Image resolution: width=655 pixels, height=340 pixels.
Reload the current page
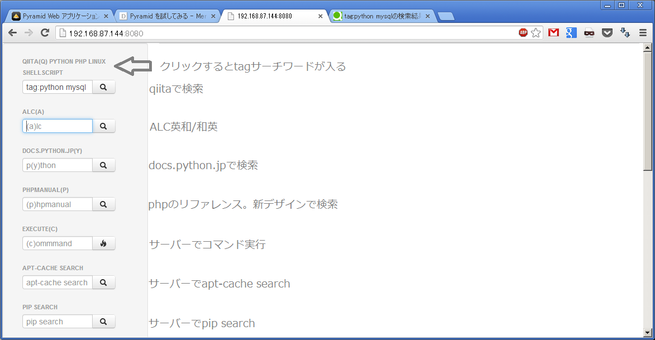click(45, 32)
